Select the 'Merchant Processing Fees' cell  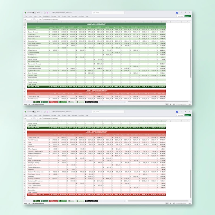[38, 172]
